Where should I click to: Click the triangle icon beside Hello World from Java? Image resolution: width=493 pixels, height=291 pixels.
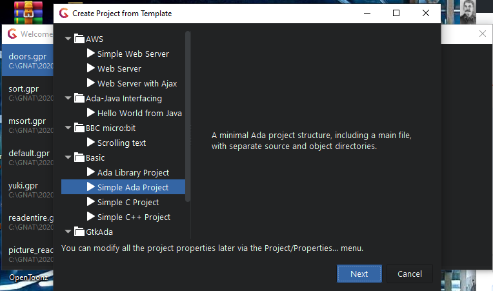click(91, 113)
